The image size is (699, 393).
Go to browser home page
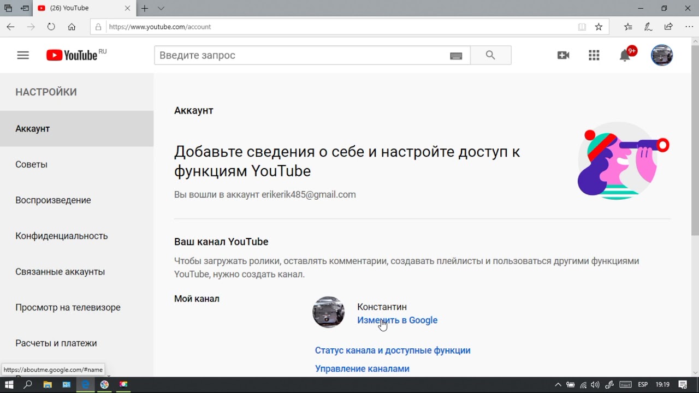(x=72, y=27)
